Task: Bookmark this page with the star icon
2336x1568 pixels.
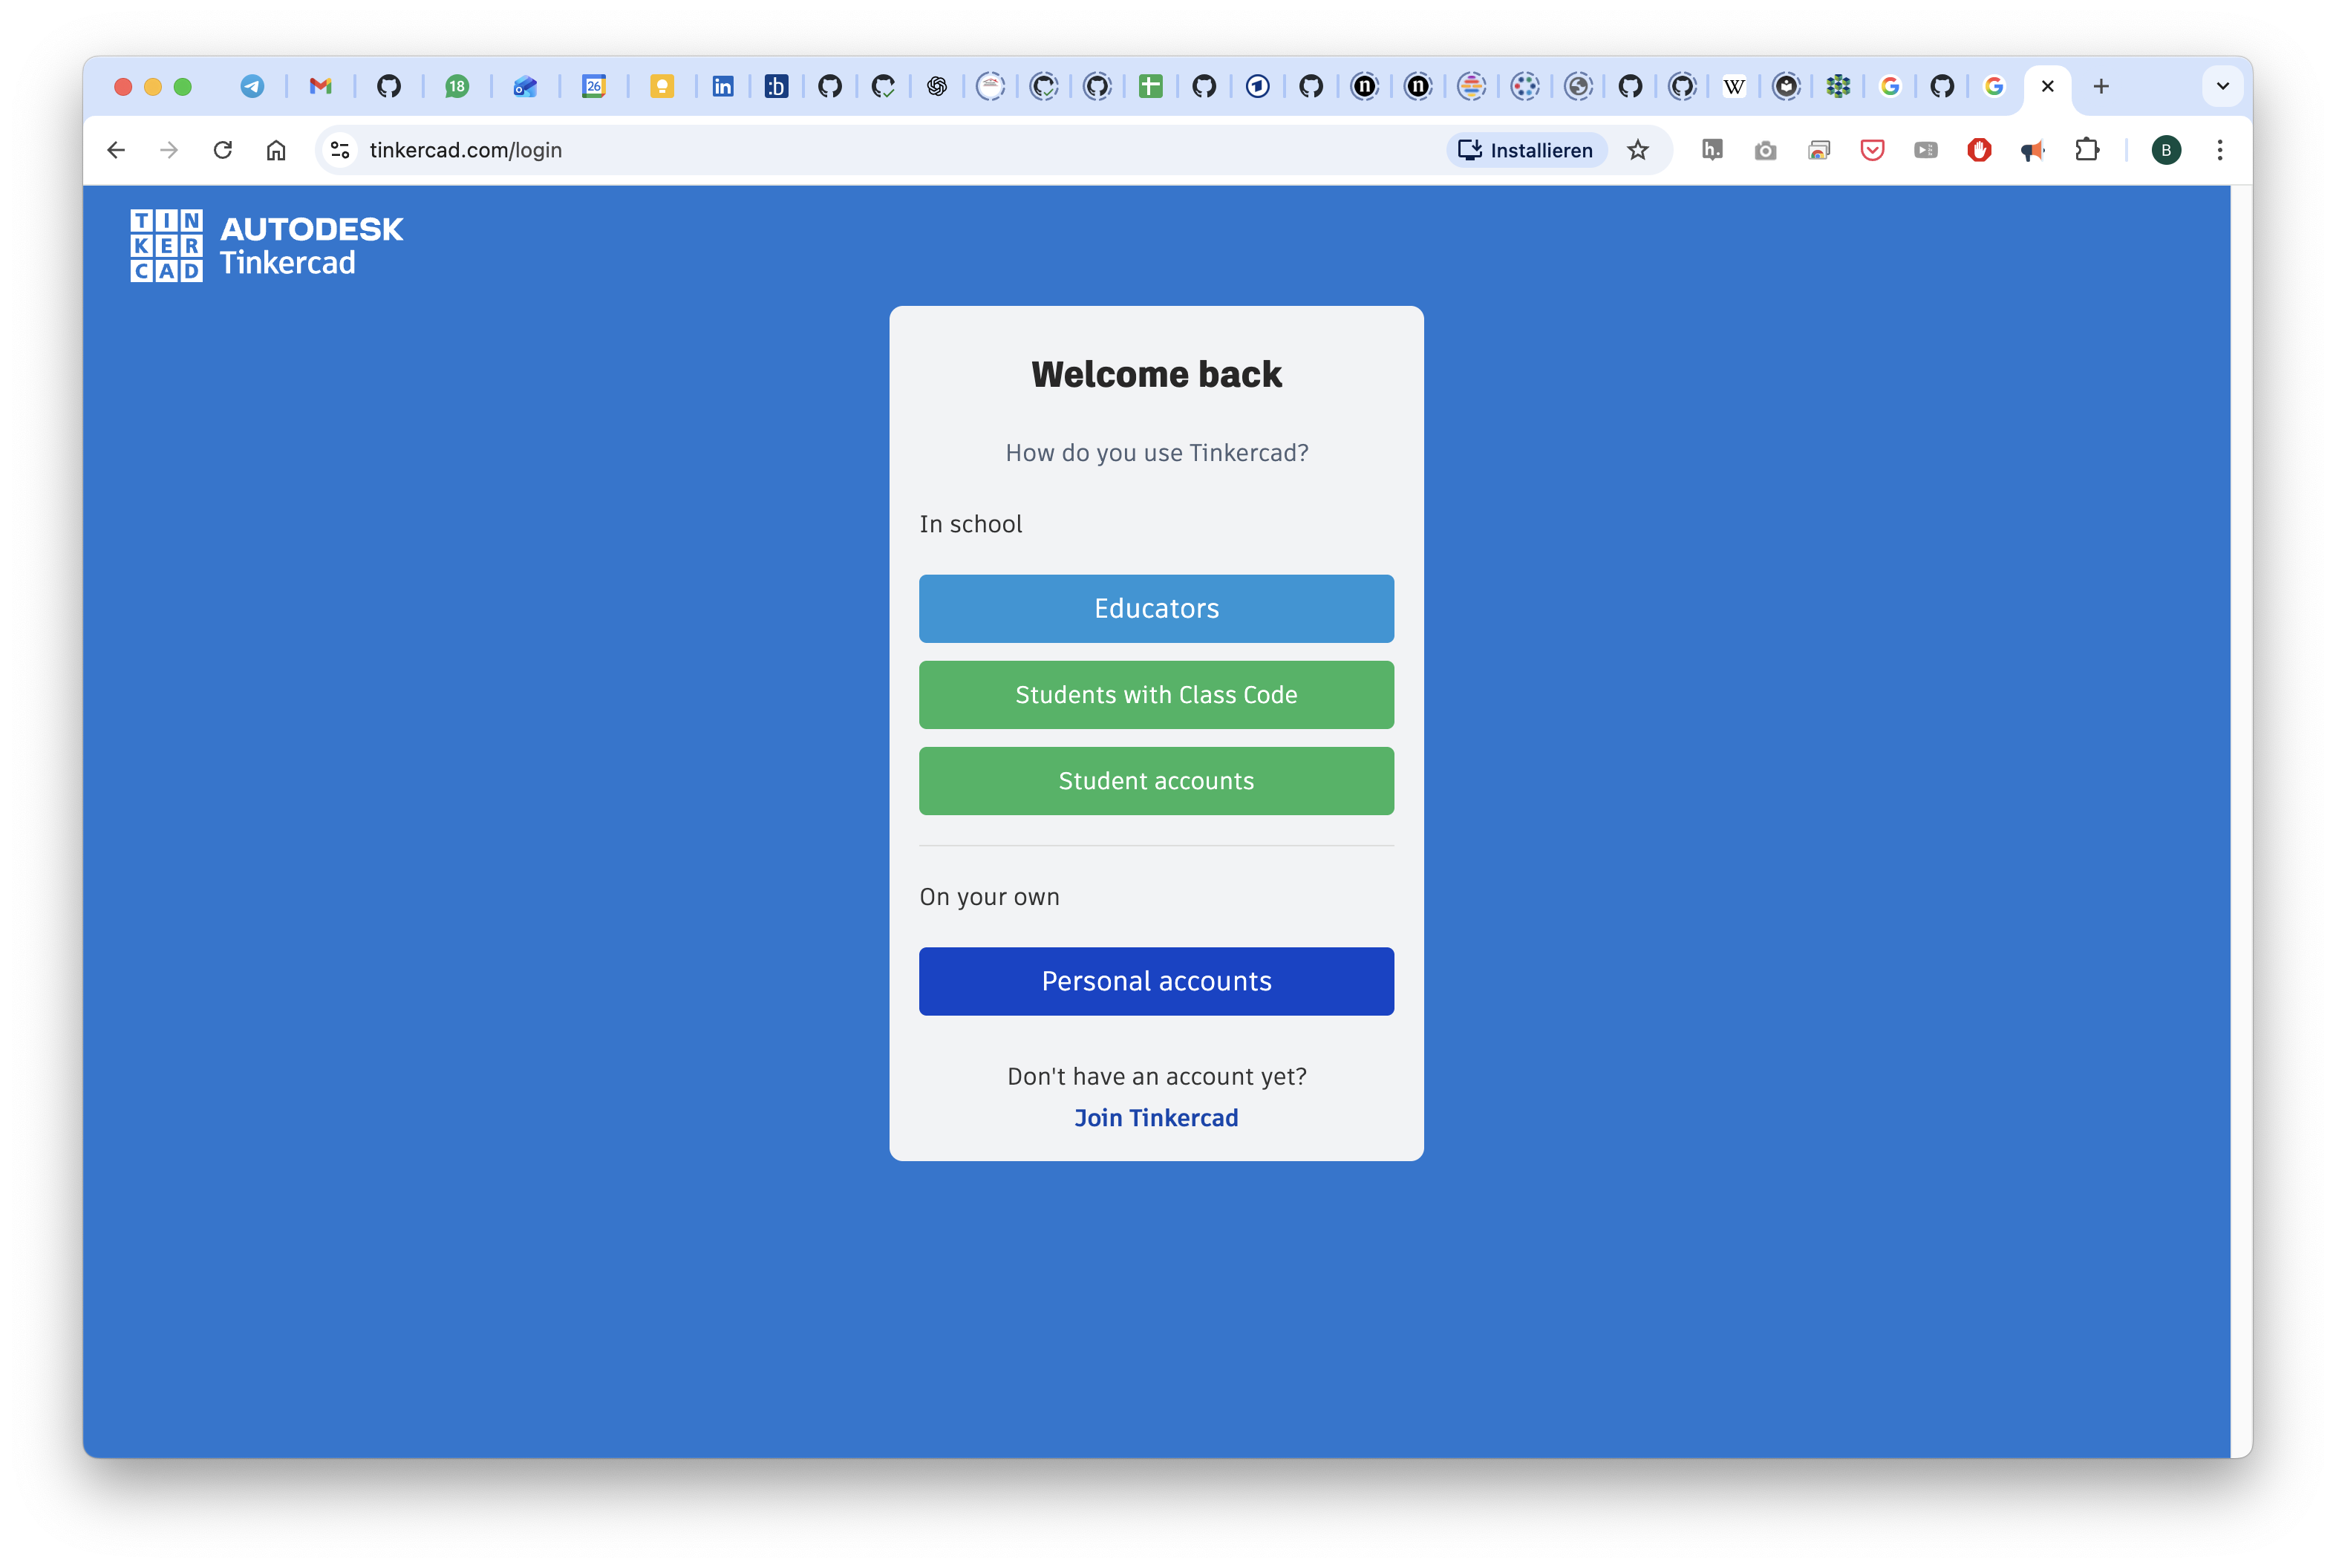Action: click(x=1637, y=150)
